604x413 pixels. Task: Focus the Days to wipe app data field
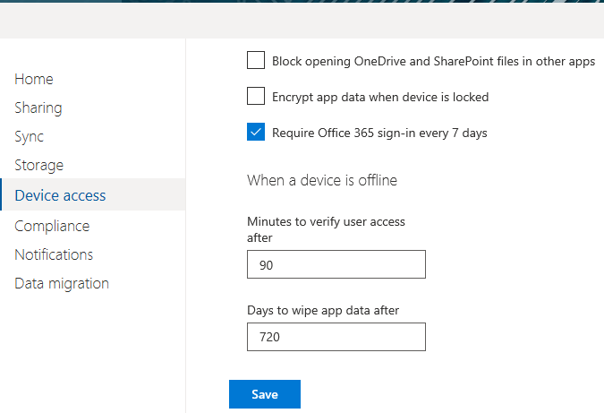[336, 337]
